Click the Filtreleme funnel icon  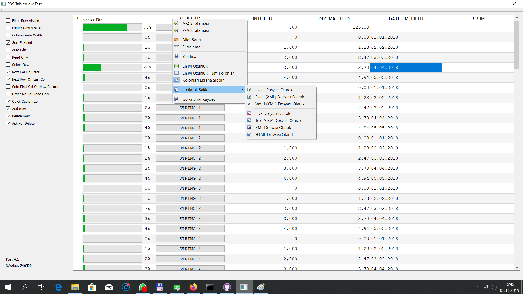[x=177, y=47]
